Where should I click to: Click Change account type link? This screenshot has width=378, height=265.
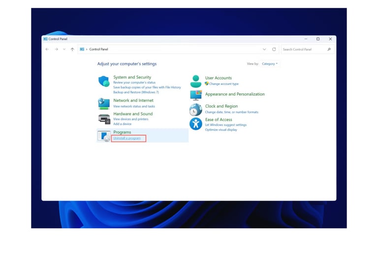pyautogui.click(x=224, y=84)
